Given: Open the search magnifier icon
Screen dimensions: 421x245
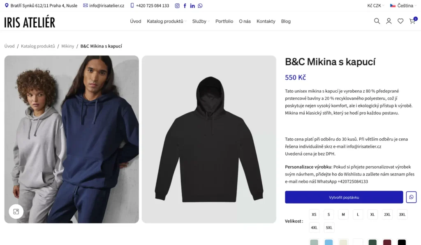Looking at the screenshot, I should [377, 21].
